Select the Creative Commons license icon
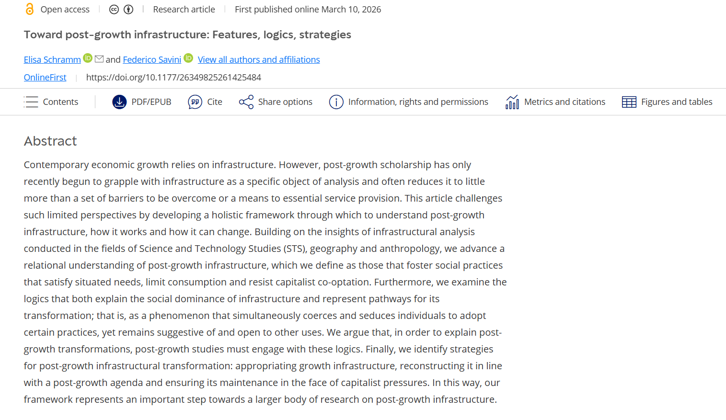Viewport: 726px width, 420px height. coord(114,9)
